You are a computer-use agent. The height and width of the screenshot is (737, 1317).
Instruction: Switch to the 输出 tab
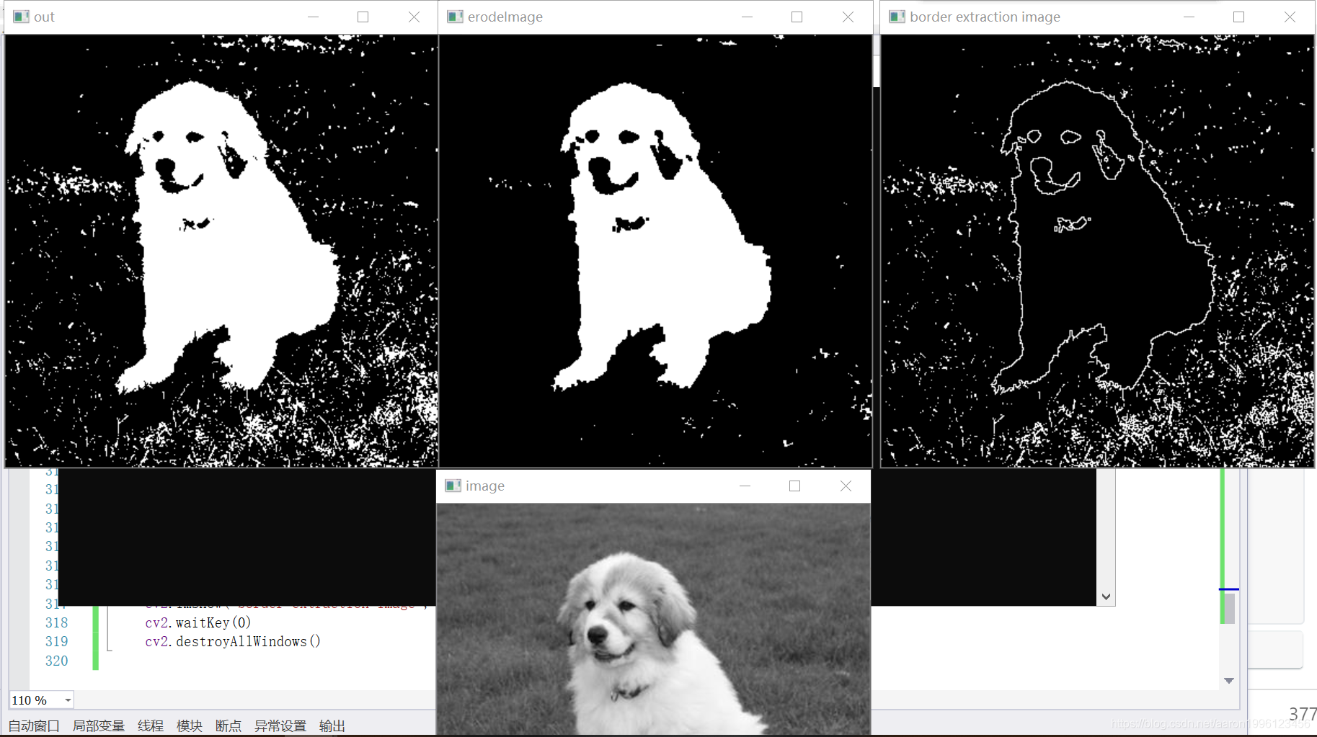(332, 725)
